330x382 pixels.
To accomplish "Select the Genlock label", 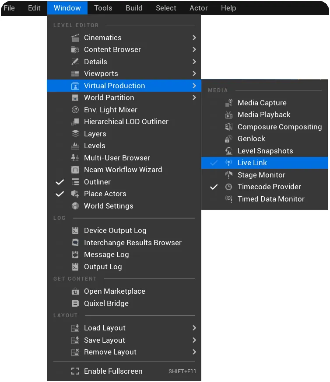I will pos(251,139).
